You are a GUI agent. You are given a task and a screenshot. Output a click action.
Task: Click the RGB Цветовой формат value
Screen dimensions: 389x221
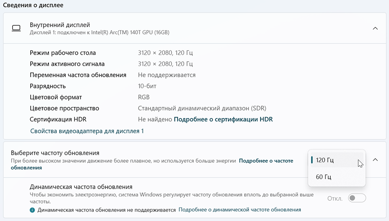143,97
